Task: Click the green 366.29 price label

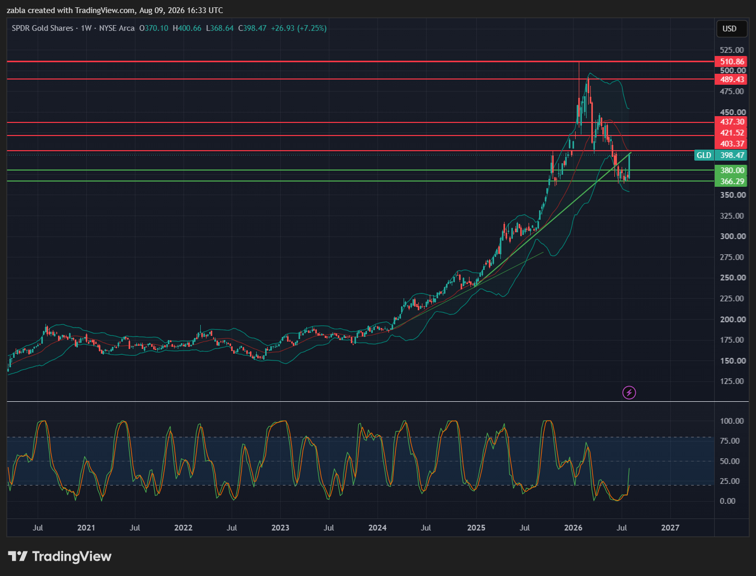Action: [x=732, y=182]
